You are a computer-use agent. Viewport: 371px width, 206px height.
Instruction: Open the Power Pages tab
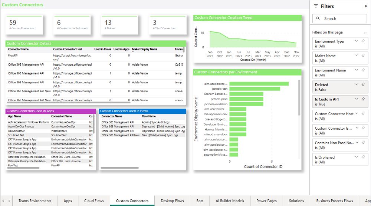266,201
